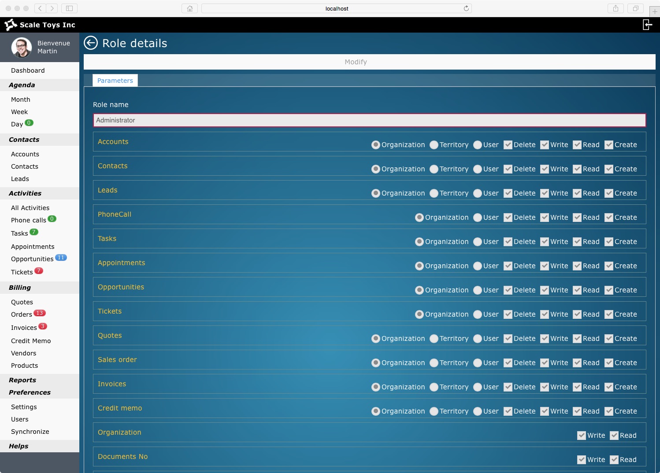Open Dashboard in sidebar
This screenshot has height=473, width=660.
tap(28, 70)
